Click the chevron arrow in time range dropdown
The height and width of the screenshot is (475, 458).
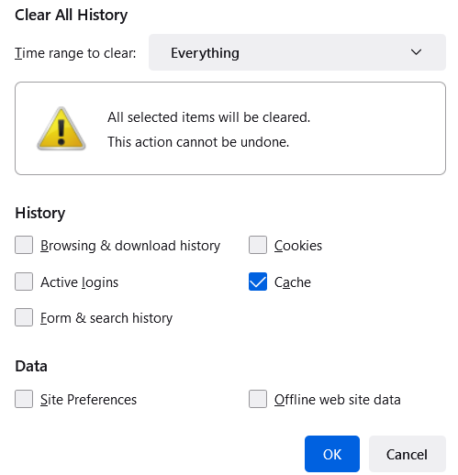pyautogui.click(x=416, y=52)
